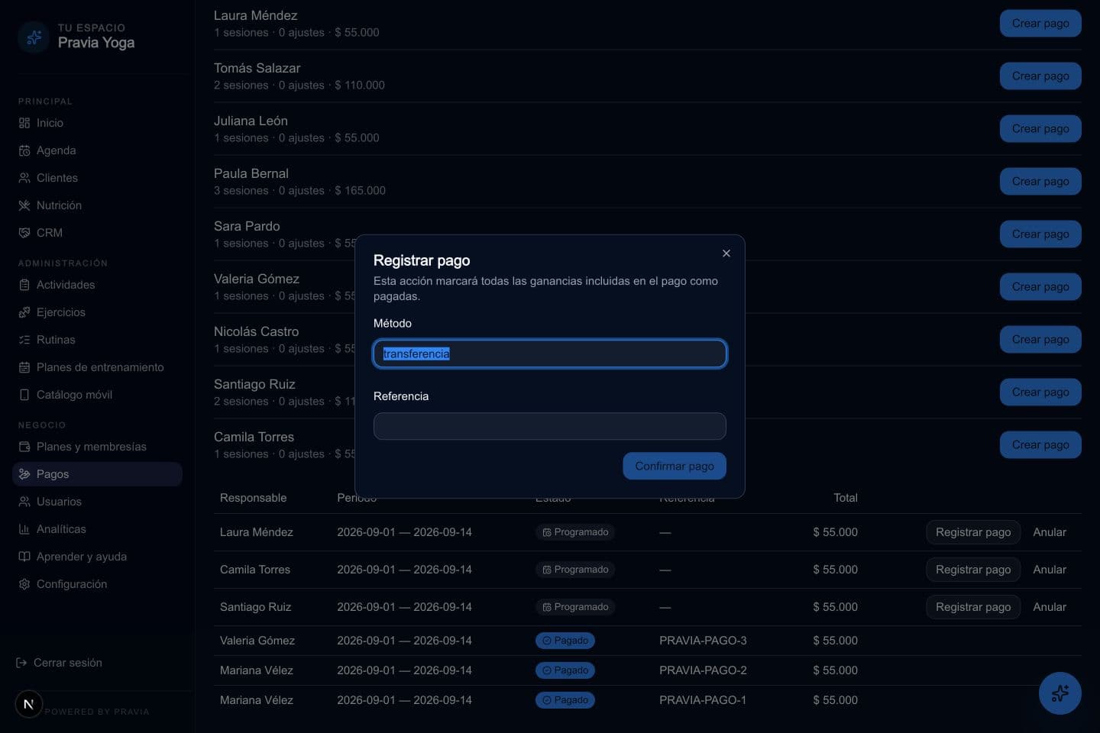Click the Inicio dashboard icon in sidebar
Screen dimensions: 1100x733
24,123
